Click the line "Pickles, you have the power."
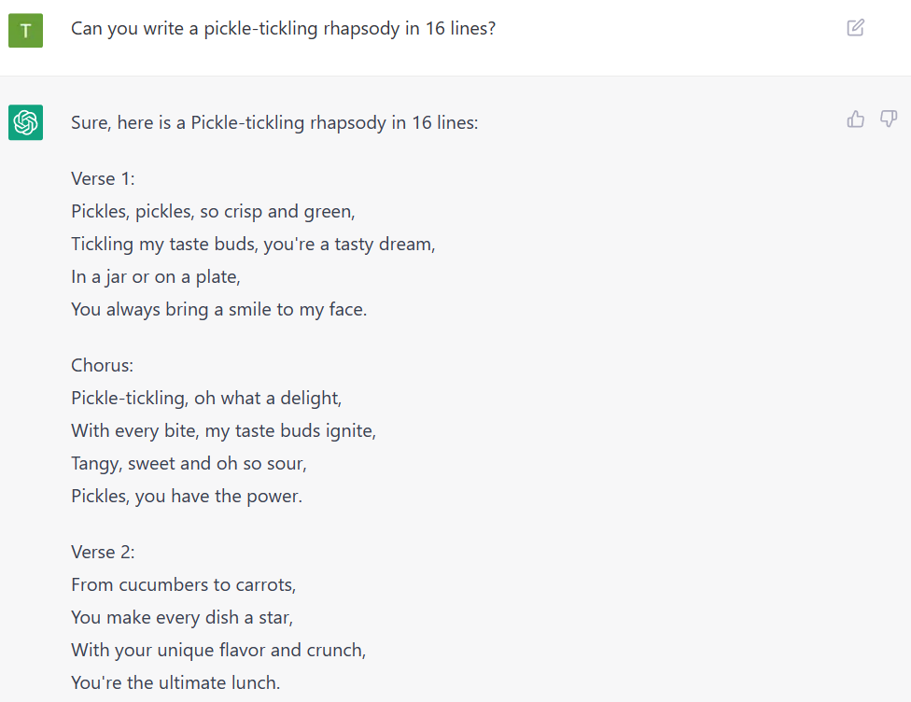 point(187,496)
